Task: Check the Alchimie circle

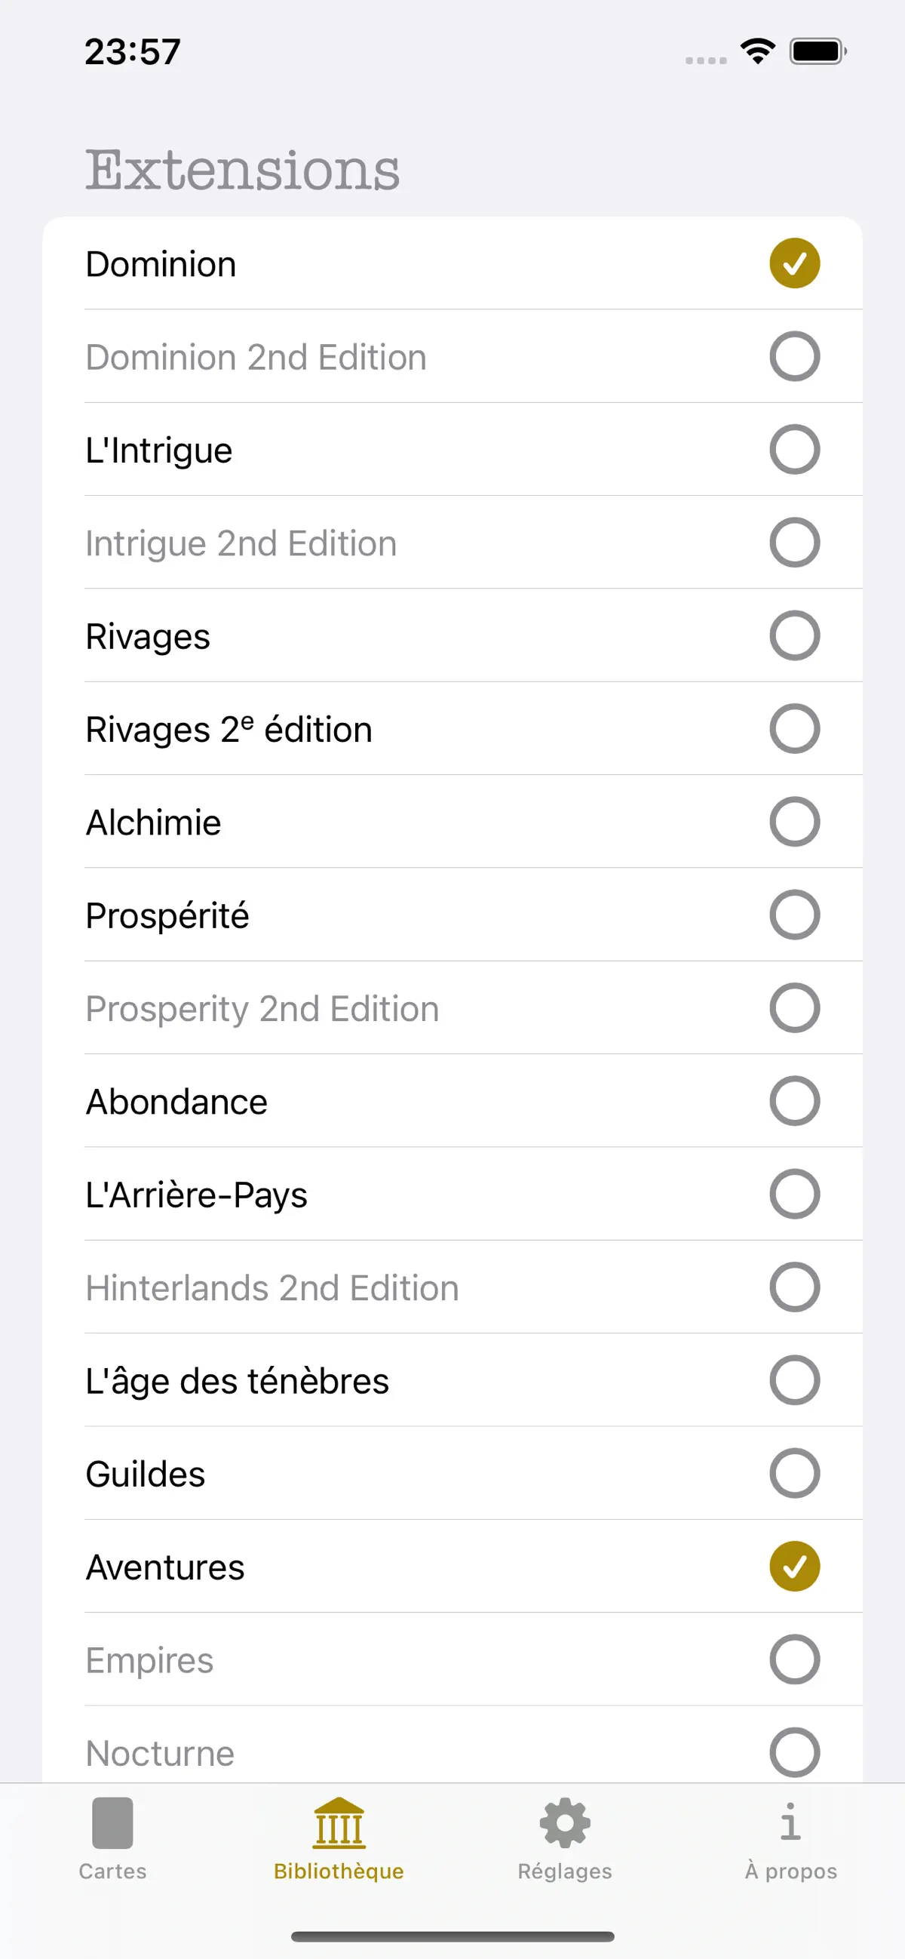Action: pyautogui.click(x=794, y=822)
